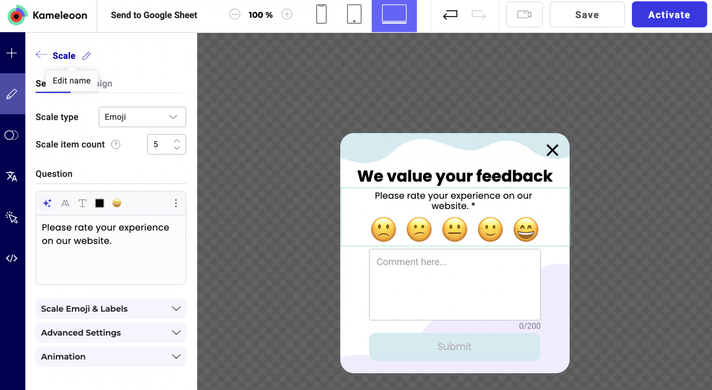
Task: Click the Comment here text area
Action: [x=455, y=284]
